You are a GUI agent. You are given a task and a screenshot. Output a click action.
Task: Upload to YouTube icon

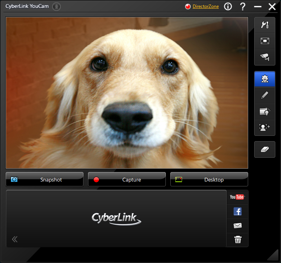237,197
